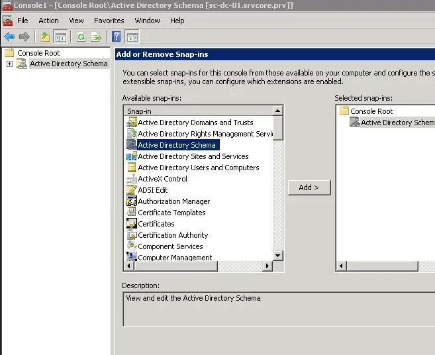Open the Help menu

click(x=177, y=21)
